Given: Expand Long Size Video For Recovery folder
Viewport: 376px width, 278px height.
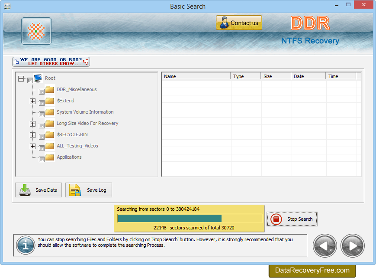Looking at the screenshot, I should [32, 124].
